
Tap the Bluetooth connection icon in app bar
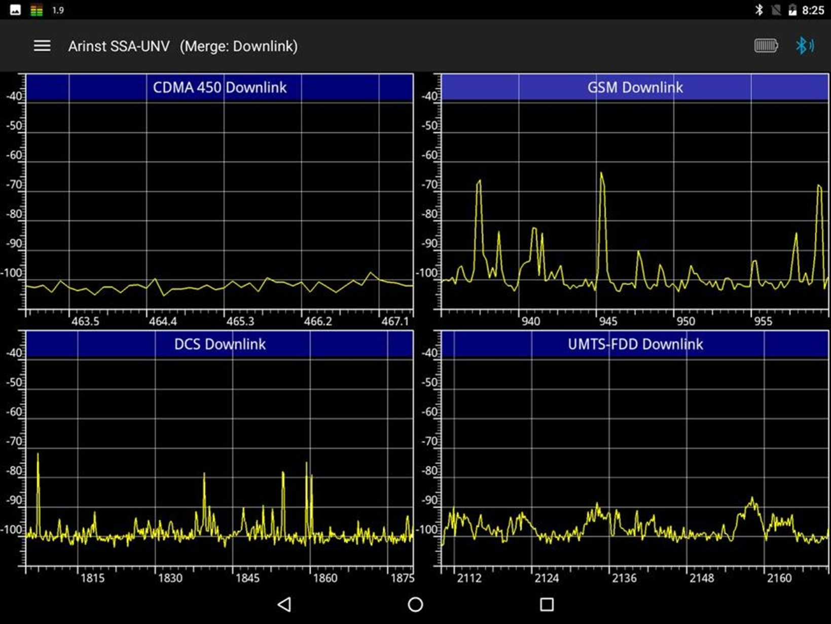tap(804, 46)
